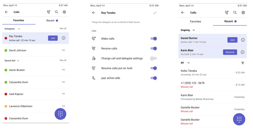Switch to Favorites tab on right screen
The image size is (253, 134).
tap(195, 22)
